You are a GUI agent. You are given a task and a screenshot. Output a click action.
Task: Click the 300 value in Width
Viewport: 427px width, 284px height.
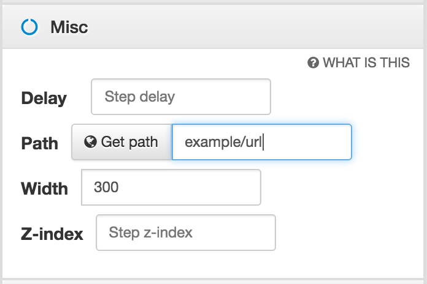point(106,187)
